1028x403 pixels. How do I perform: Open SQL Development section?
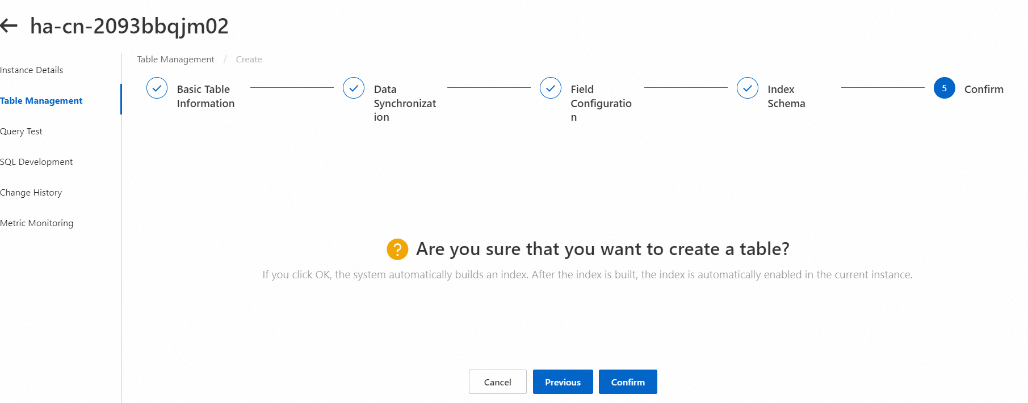(36, 162)
